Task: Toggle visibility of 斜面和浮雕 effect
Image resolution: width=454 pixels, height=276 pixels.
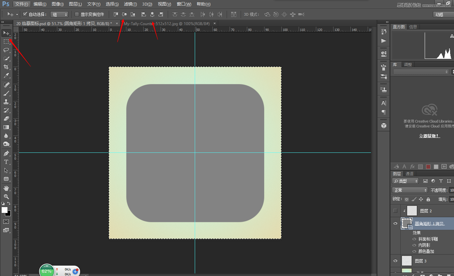Action: (414, 239)
